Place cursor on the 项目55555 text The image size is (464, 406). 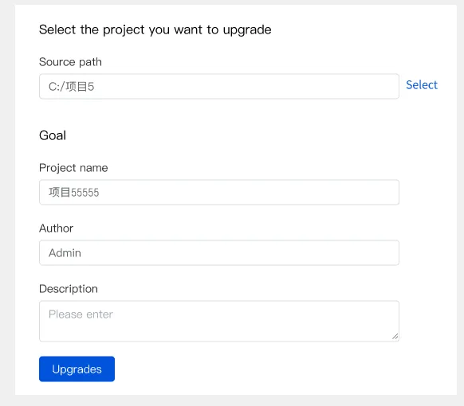73,193
